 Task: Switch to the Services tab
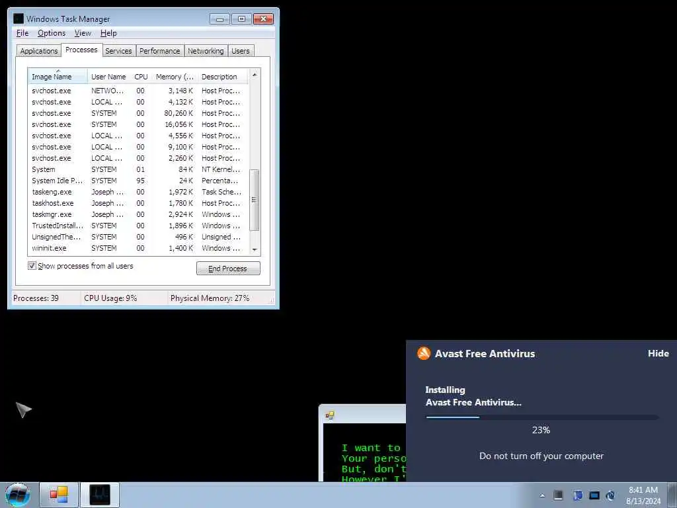click(119, 51)
